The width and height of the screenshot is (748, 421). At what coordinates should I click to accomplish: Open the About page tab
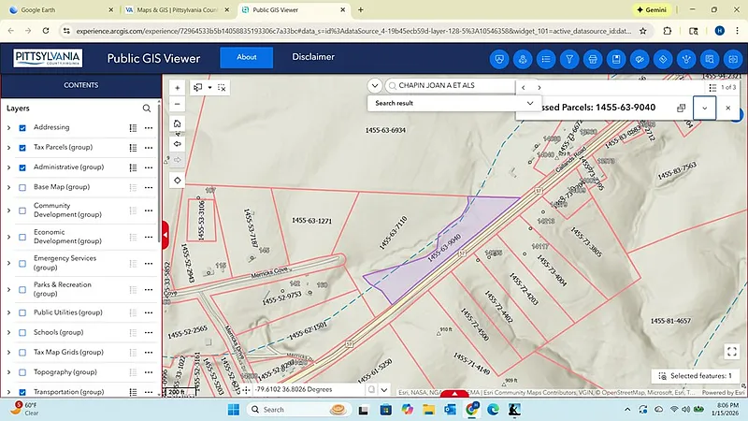[x=246, y=57]
